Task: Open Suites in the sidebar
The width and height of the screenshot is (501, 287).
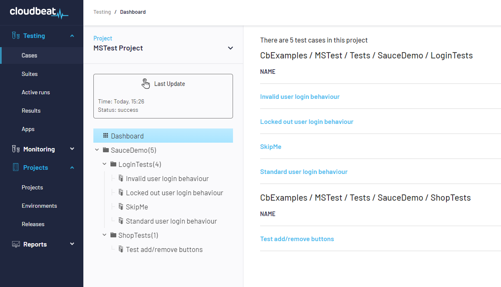Action: 30,74
